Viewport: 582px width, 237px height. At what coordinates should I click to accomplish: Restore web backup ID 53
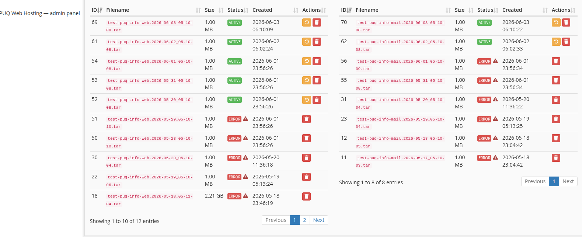coord(307,80)
